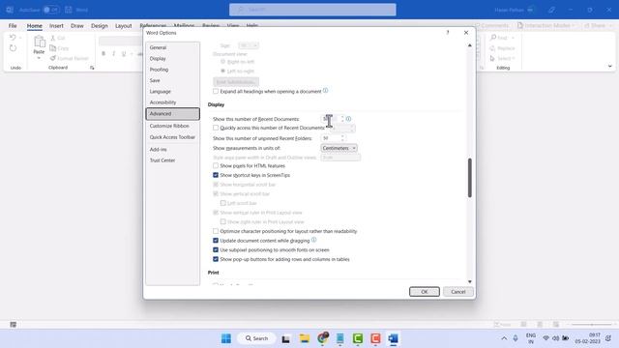Viewport: 619px width, 348px height.
Task: Click Underline icon in Word ribbon
Action: click(x=124, y=54)
